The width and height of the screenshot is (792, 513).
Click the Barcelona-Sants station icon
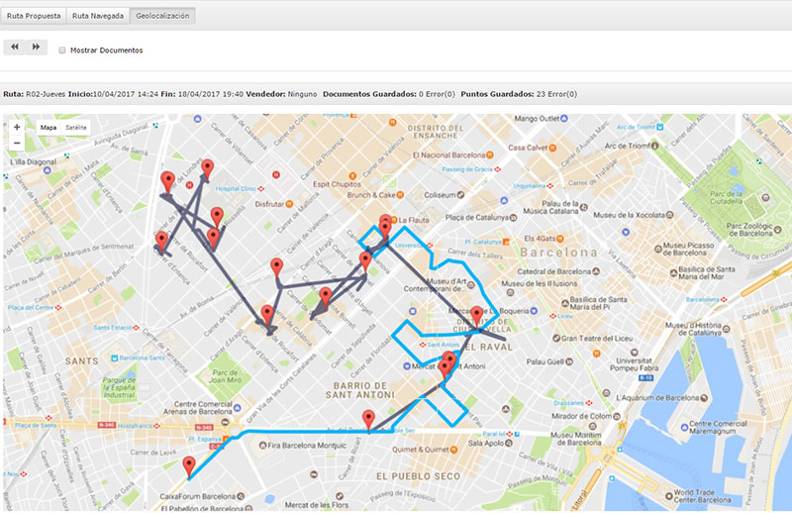point(115,358)
